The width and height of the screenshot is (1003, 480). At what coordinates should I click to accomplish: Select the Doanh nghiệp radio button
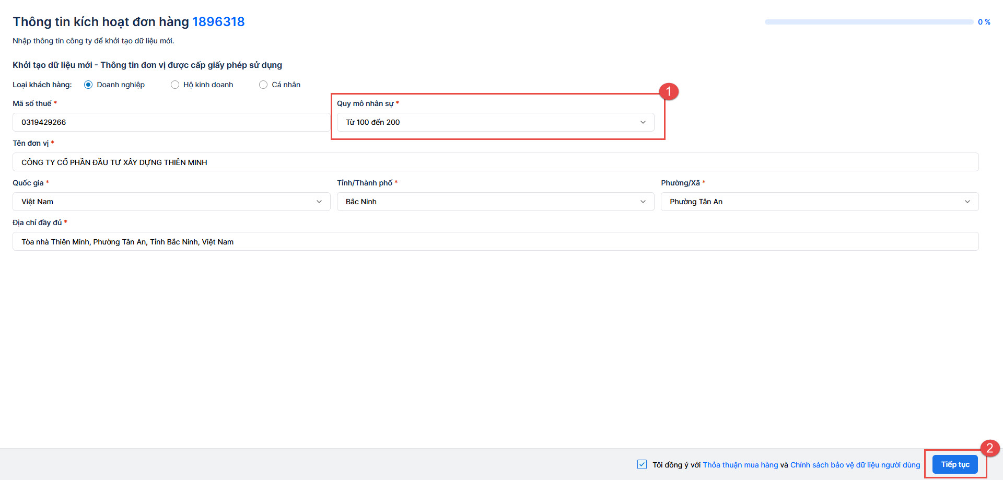(88, 85)
